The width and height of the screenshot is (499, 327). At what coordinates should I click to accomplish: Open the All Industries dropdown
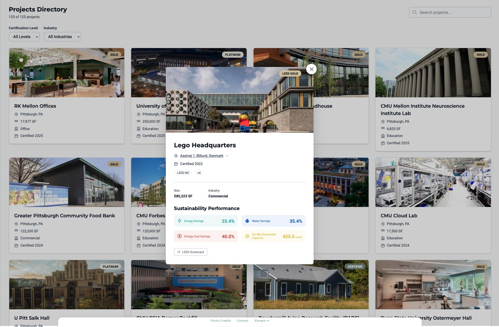click(62, 37)
